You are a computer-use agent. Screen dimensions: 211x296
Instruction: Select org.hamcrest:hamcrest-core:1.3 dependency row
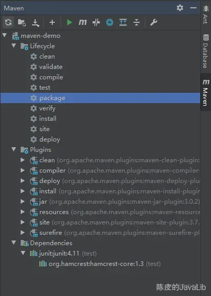(x=100, y=264)
